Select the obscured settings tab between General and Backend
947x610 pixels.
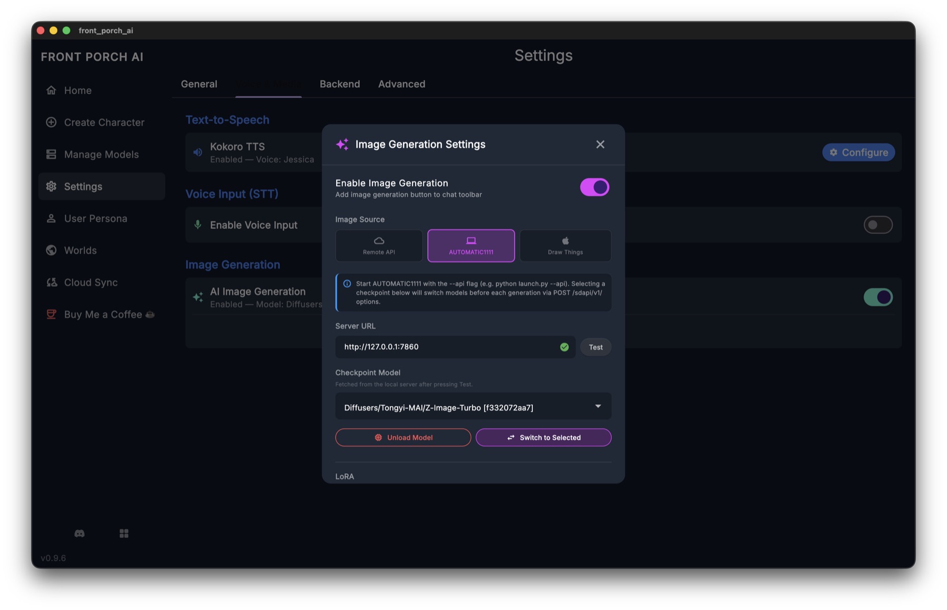pos(268,84)
